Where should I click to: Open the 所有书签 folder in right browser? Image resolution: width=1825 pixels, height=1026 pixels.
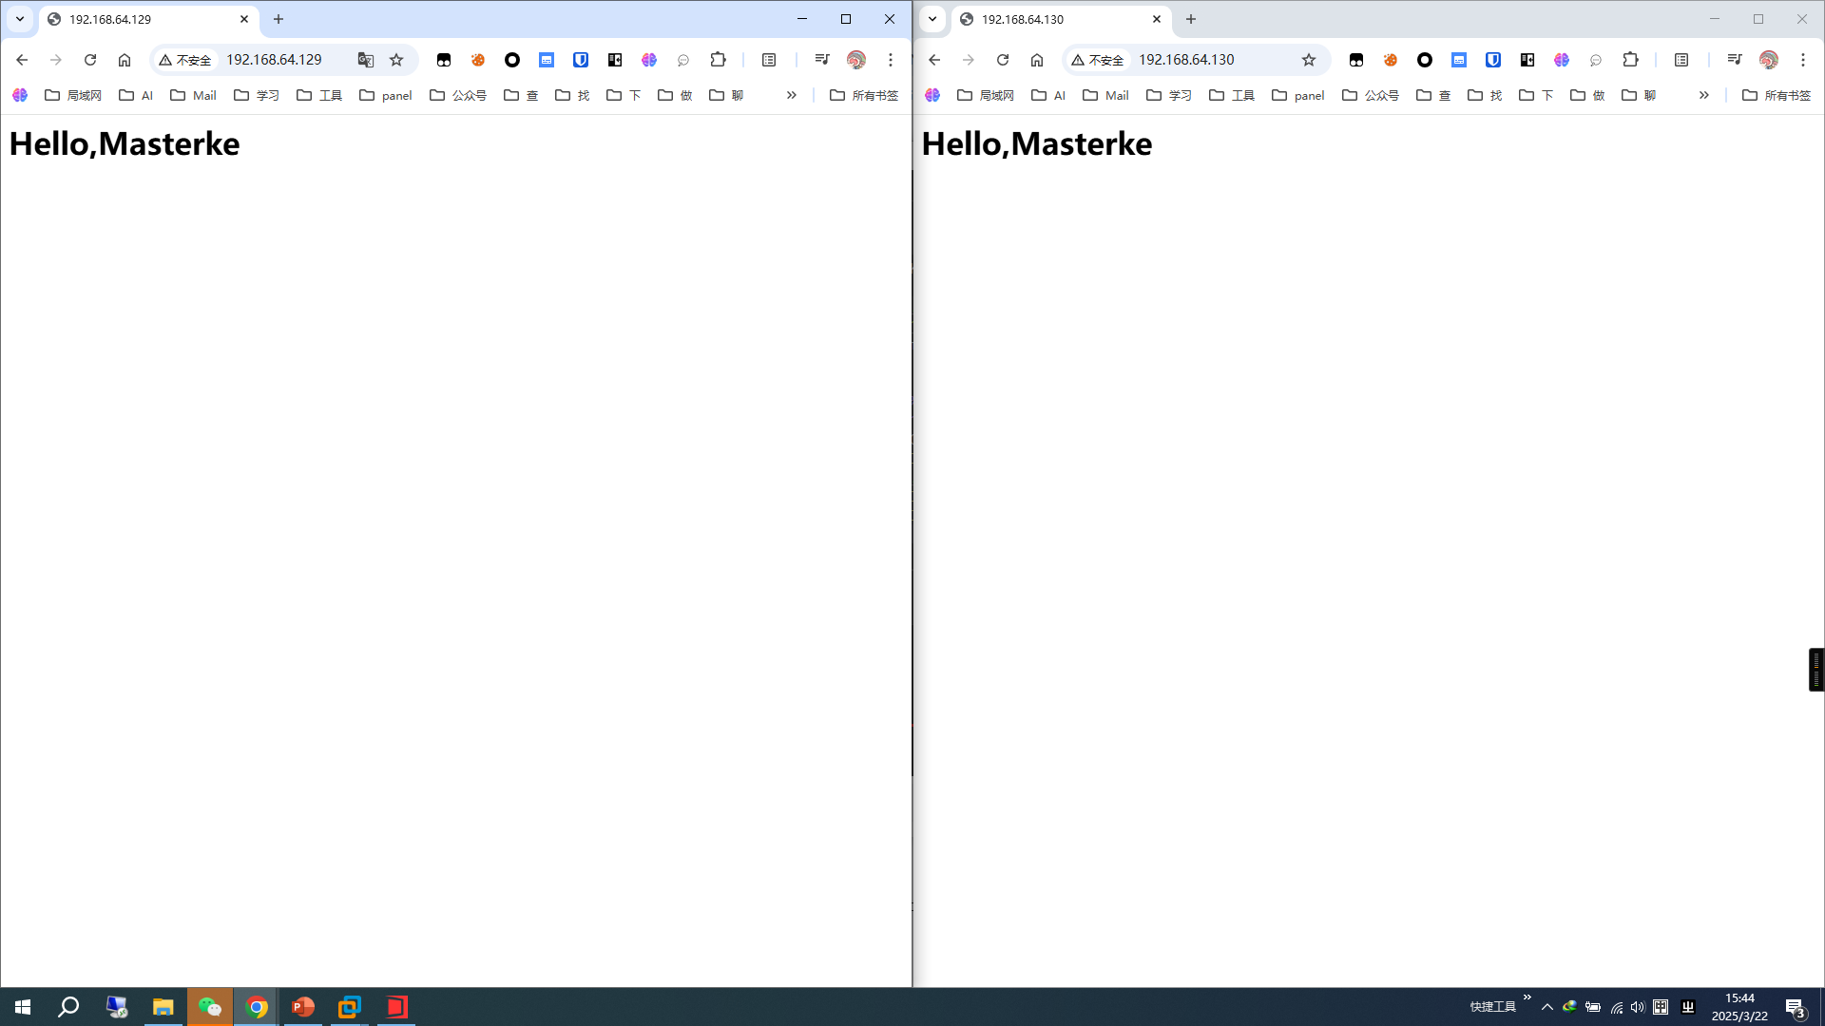(1777, 95)
